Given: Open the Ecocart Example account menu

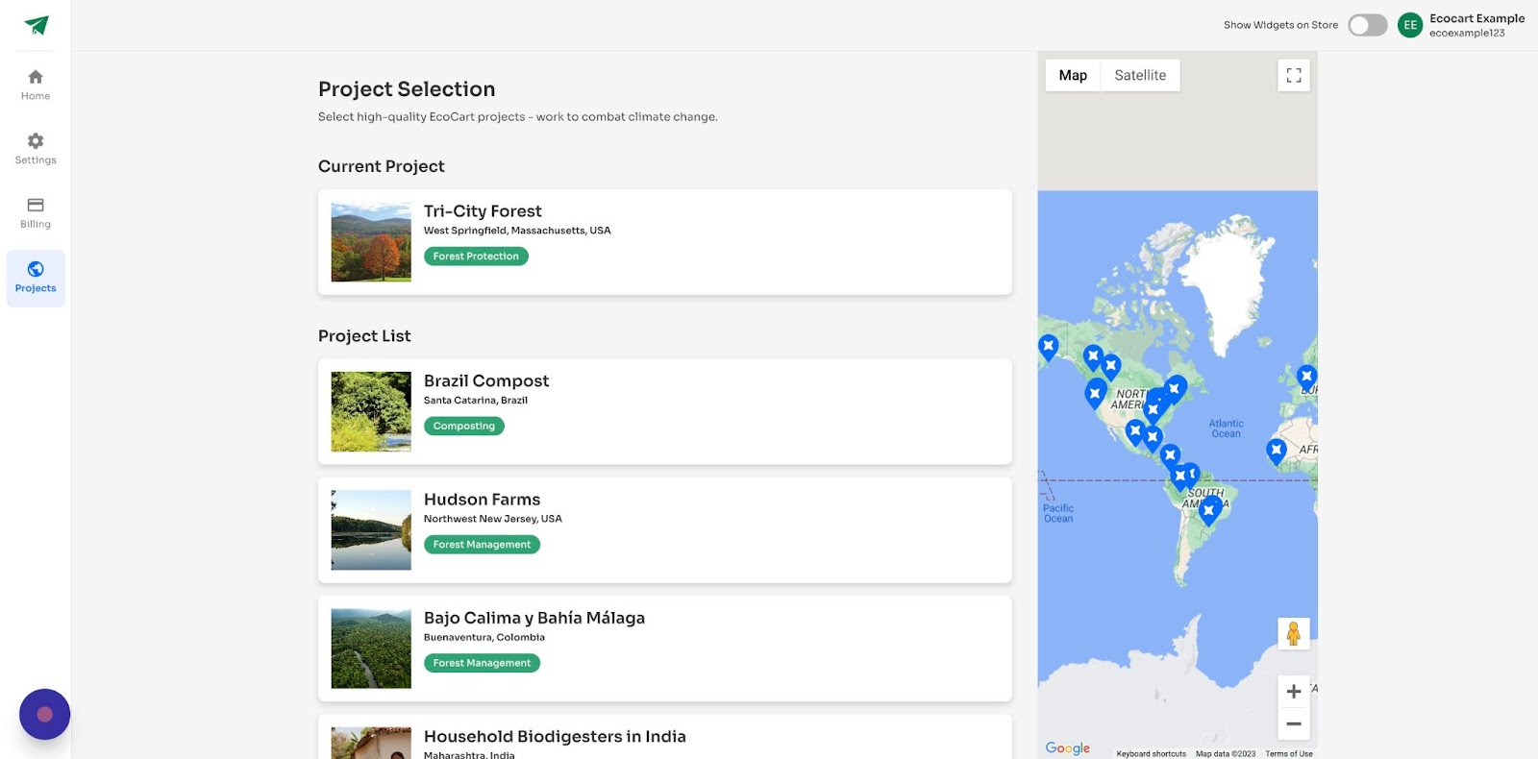Looking at the screenshot, I should click(1476, 25).
